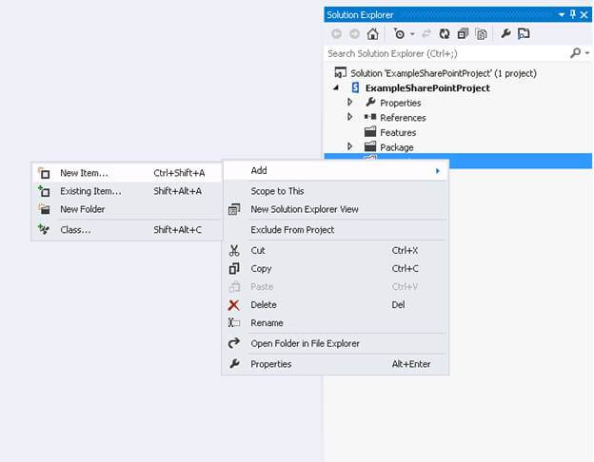The height and width of the screenshot is (462, 594).
Task: Click the Features folder icon
Action: tap(370, 132)
